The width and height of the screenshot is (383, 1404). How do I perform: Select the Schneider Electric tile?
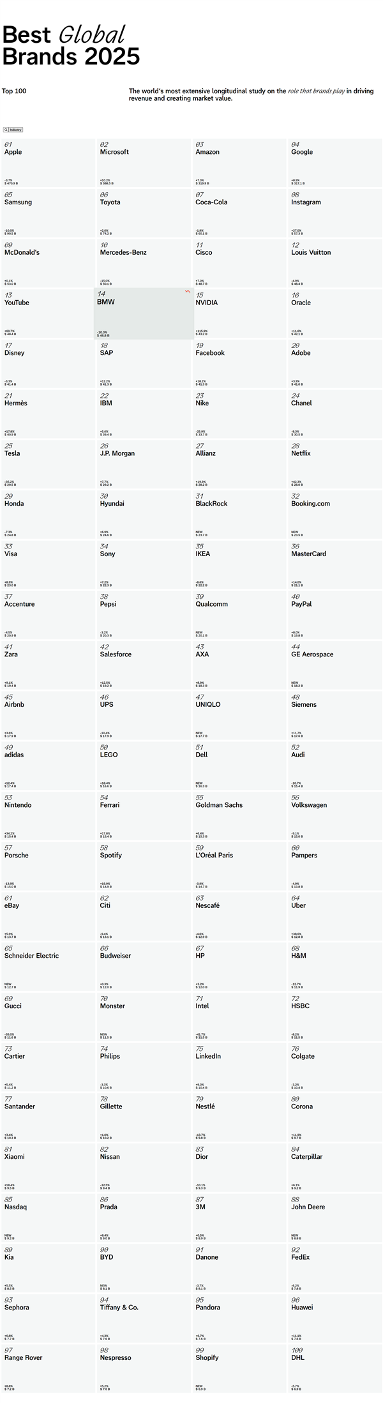pos(48,967)
